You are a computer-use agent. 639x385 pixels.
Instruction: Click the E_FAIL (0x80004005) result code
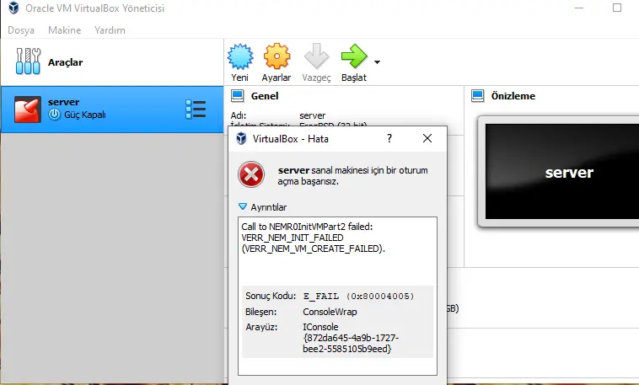pyautogui.click(x=358, y=297)
